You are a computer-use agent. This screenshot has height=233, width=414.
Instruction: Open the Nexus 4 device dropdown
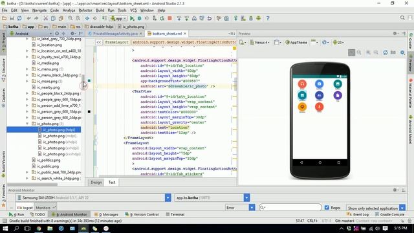260,42
